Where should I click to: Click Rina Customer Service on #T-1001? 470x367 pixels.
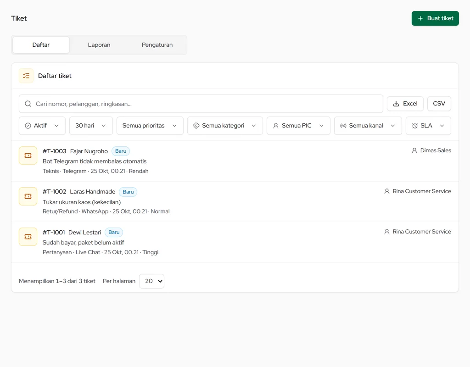pos(422,232)
